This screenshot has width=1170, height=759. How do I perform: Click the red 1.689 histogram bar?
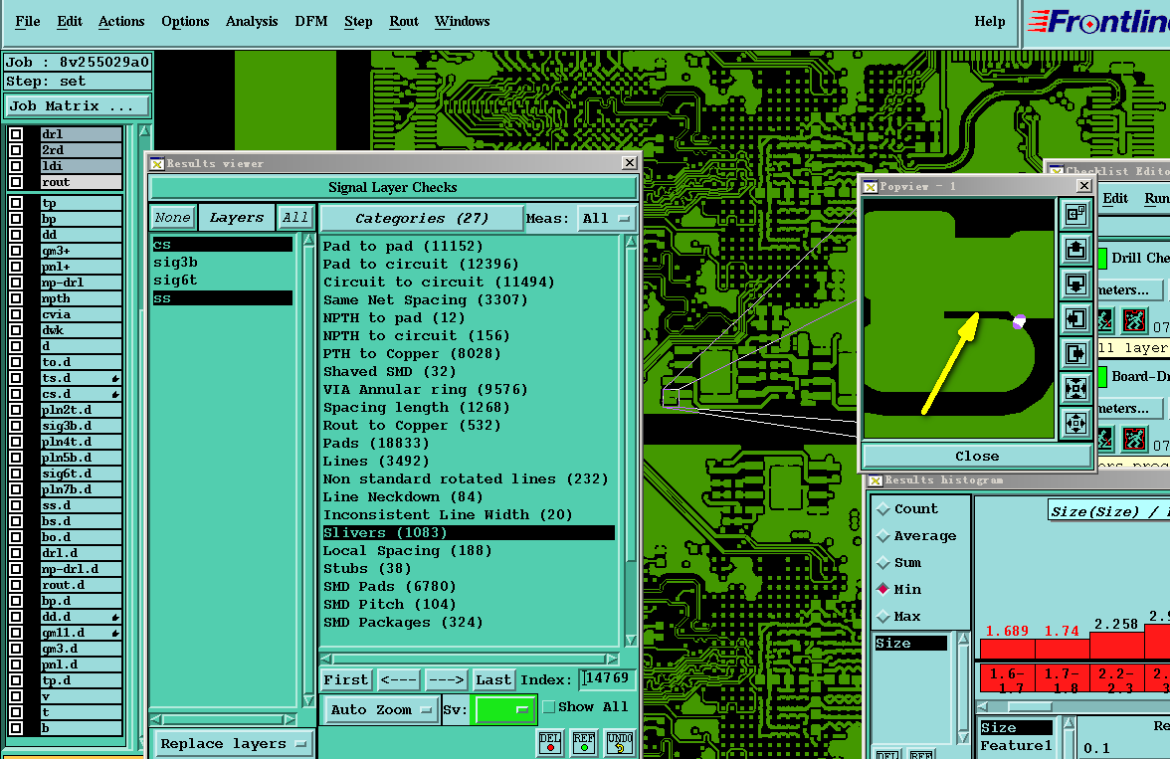pos(1007,649)
